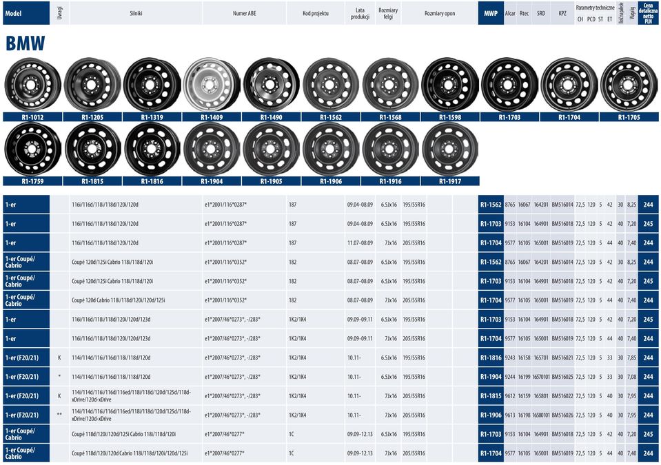This screenshot has height=465, width=661.
Task: Click the KPZ column header
Action: click(x=562, y=13)
